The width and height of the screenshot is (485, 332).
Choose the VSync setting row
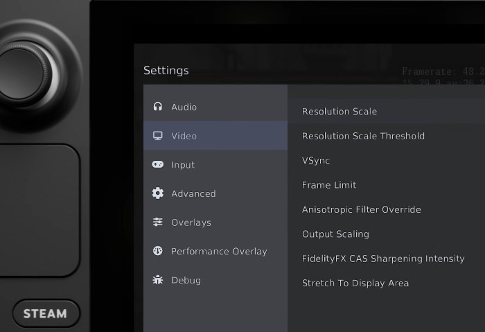316,160
